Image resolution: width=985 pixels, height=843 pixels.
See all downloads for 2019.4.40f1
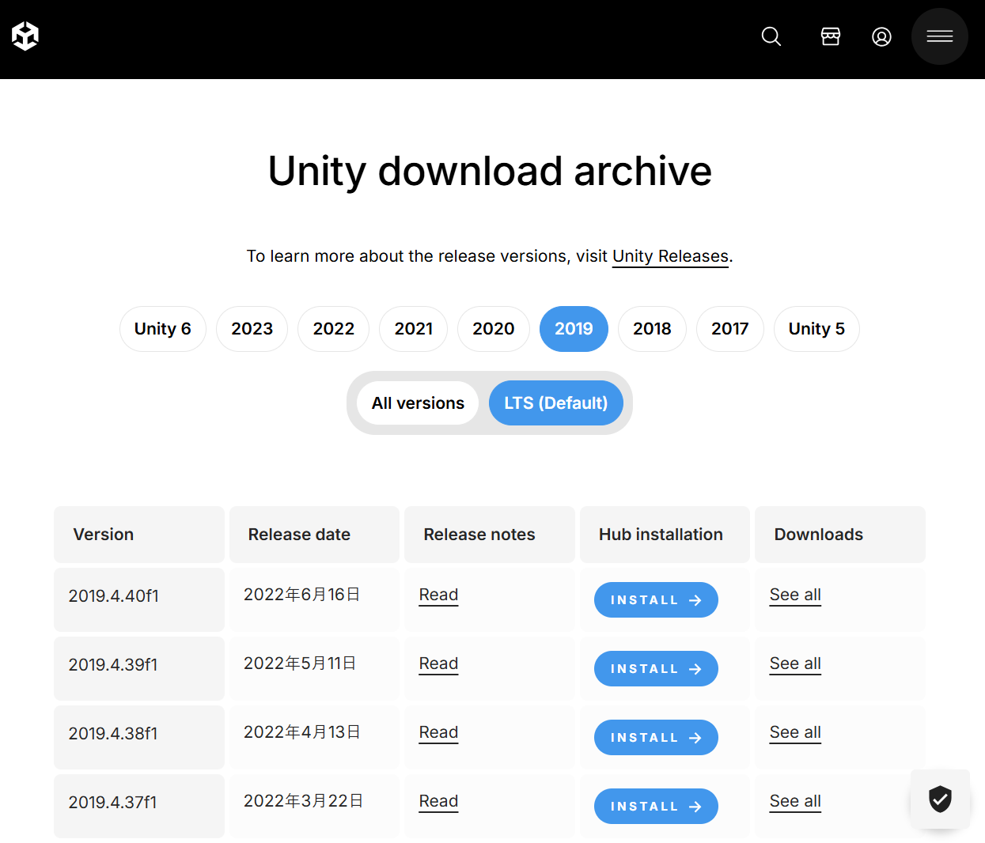click(795, 595)
